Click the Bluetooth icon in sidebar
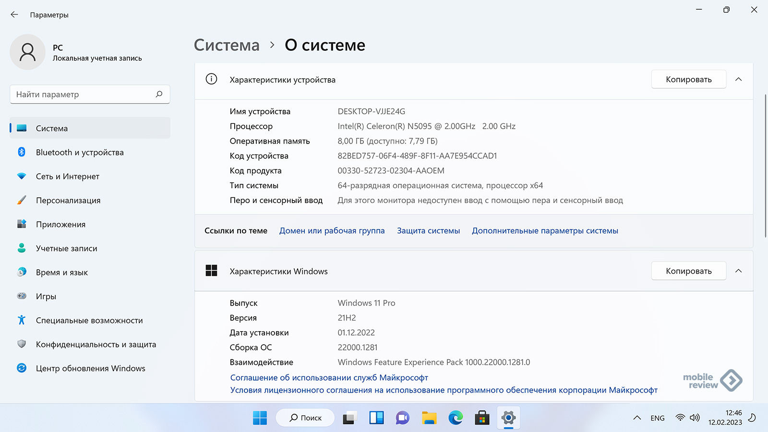The height and width of the screenshot is (432, 768). point(22,152)
